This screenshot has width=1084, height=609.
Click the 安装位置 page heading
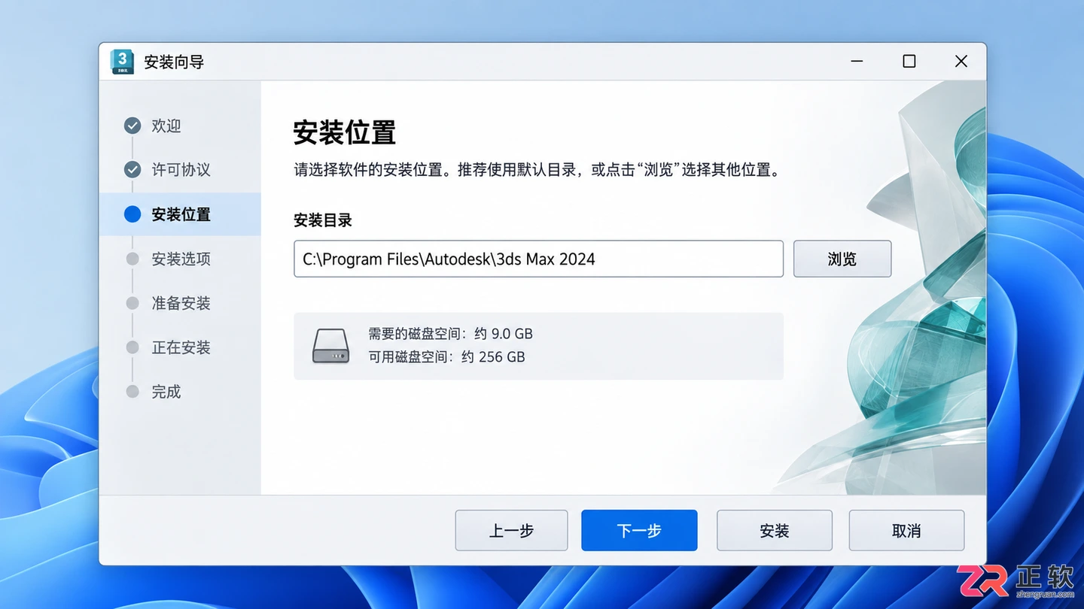[344, 133]
